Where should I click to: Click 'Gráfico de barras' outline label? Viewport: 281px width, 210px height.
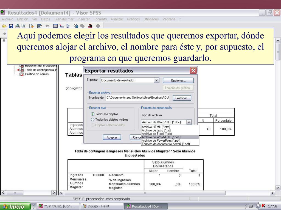tap(37, 74)
